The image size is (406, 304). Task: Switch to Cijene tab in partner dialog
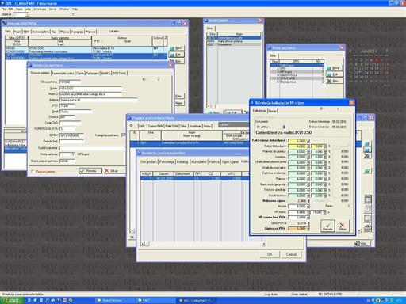coord(80,74)
